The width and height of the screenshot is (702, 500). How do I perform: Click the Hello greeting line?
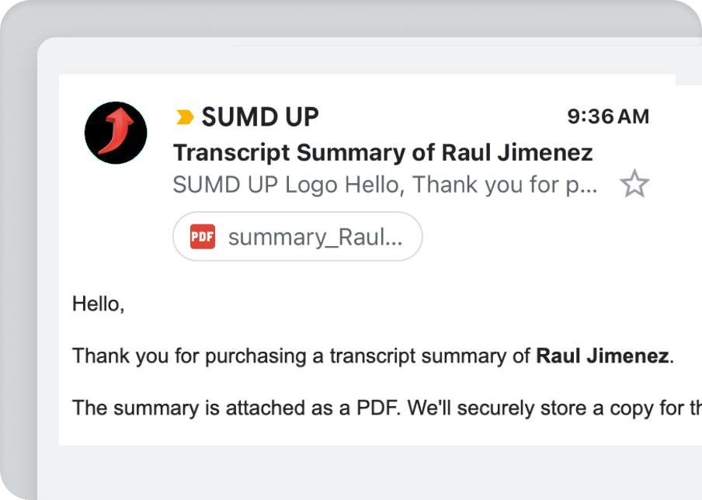tap(98, 304)
